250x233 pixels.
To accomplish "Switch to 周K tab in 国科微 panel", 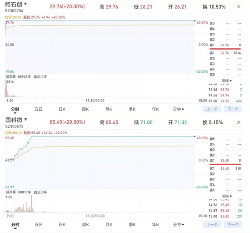I will tap(85, 225).
